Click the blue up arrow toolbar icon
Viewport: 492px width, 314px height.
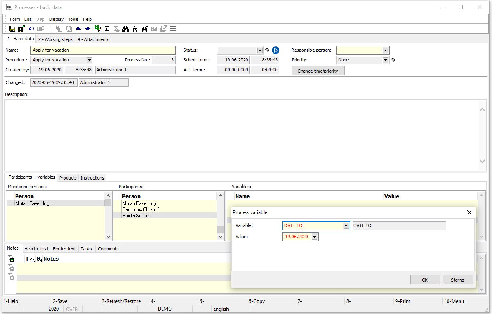coord(78,29)
